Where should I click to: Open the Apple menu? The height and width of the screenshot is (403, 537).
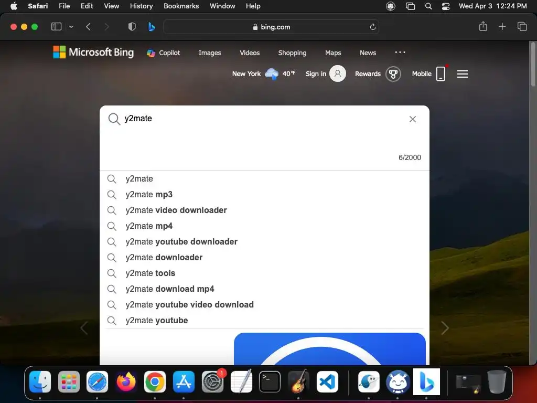click(14, 6)
